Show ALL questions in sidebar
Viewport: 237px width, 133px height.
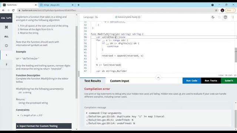6,37
